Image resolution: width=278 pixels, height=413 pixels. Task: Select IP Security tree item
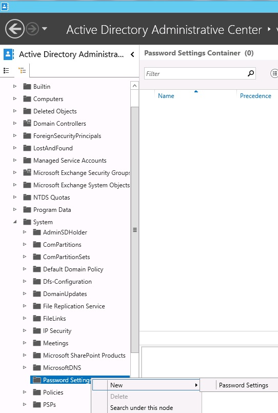coord(57,331)
